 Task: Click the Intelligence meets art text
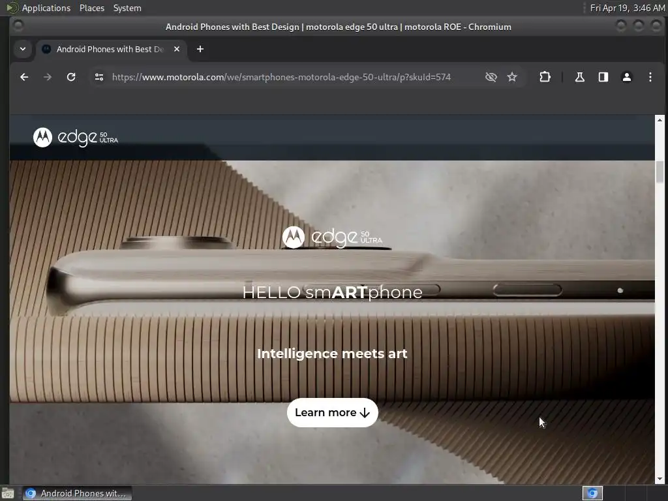point(332,354)
